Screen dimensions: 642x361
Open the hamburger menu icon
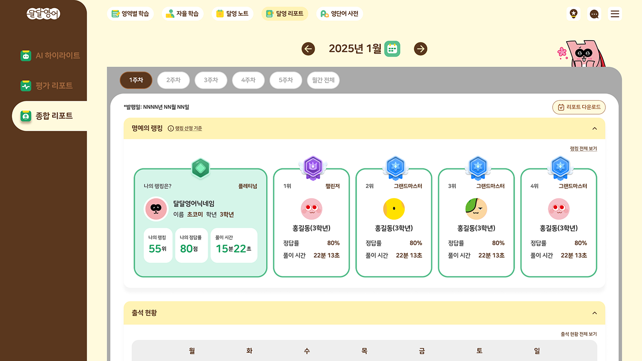(615, 14)
